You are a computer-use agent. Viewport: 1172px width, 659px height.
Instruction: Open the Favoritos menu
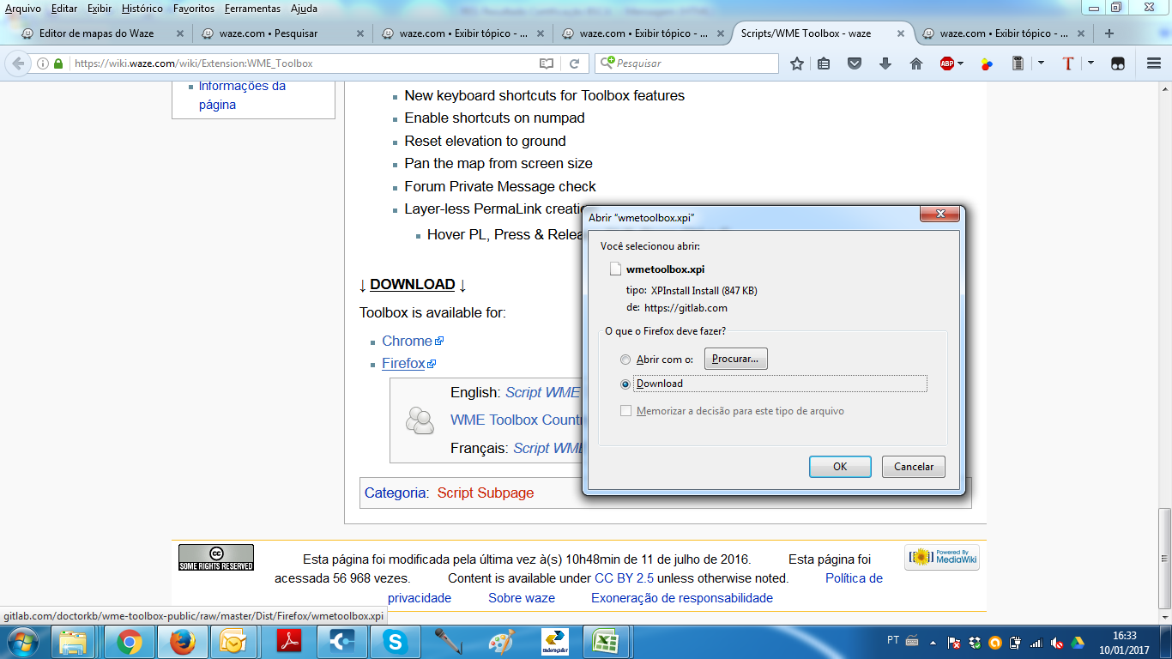pyautogui.click(x=194, y=9)
